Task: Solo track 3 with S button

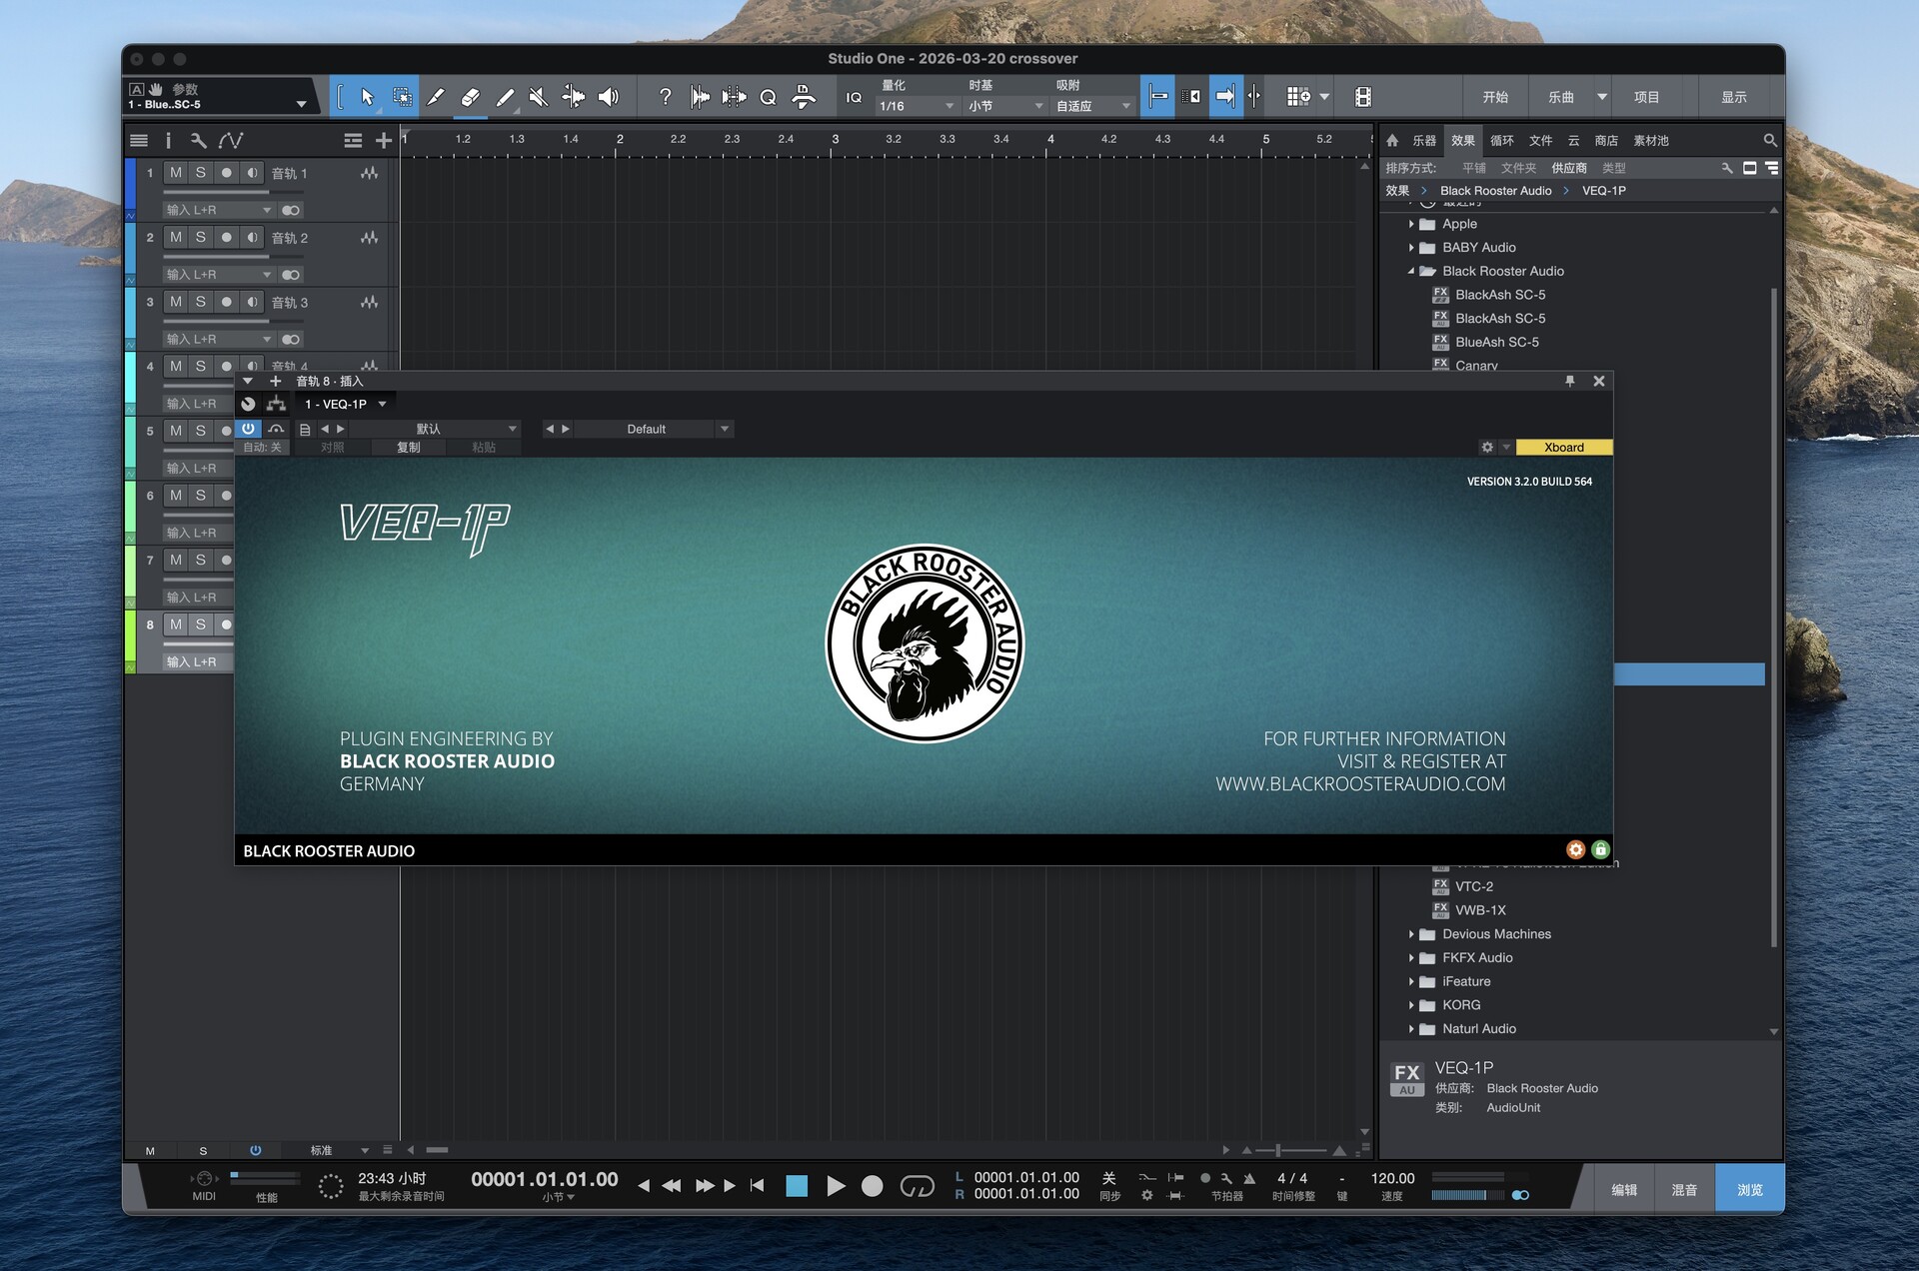Action: (x=201, y=302)
